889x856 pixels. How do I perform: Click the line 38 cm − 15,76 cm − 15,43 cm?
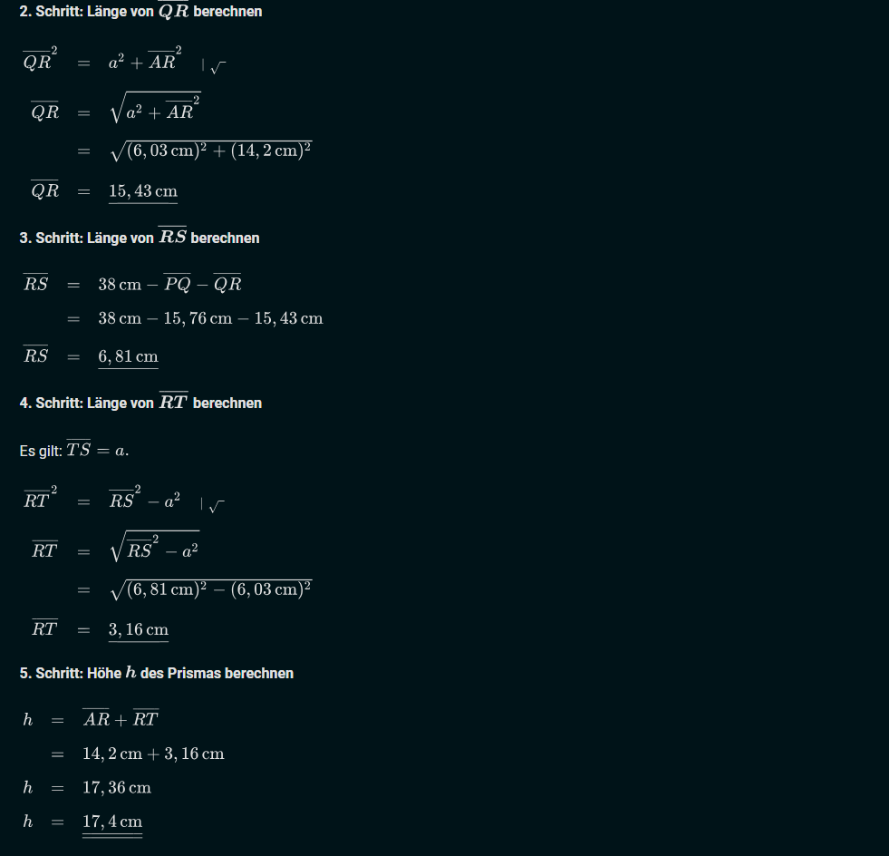(x=210, y=318)
